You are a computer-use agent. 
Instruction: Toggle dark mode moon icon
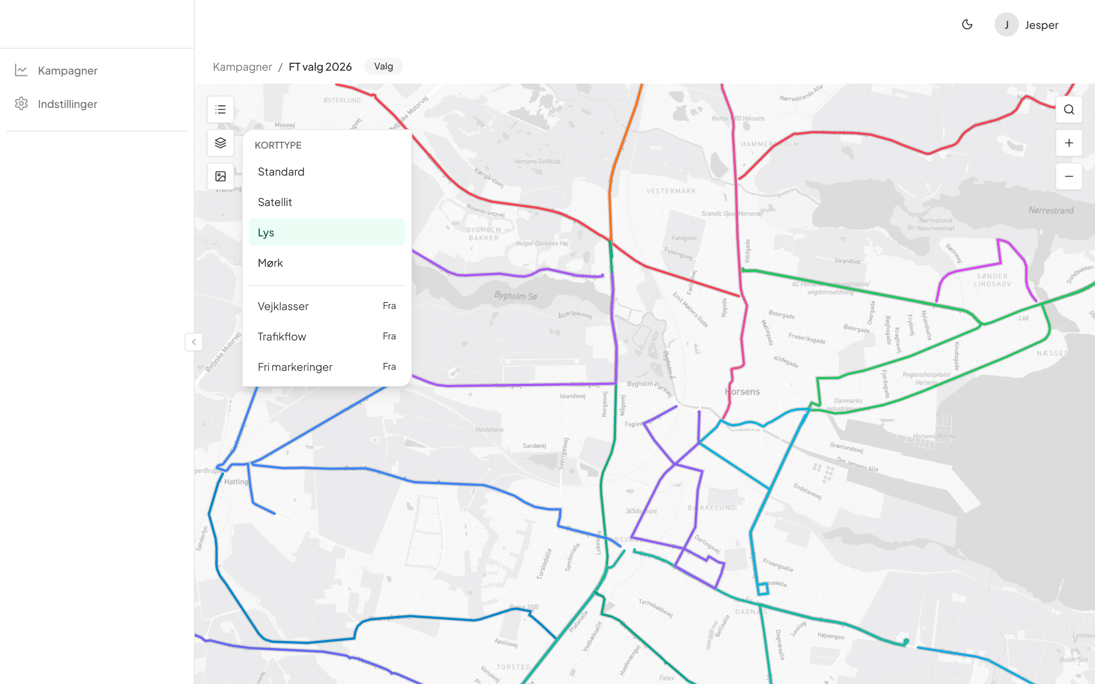pyautogui.click(x=967, y=24)
